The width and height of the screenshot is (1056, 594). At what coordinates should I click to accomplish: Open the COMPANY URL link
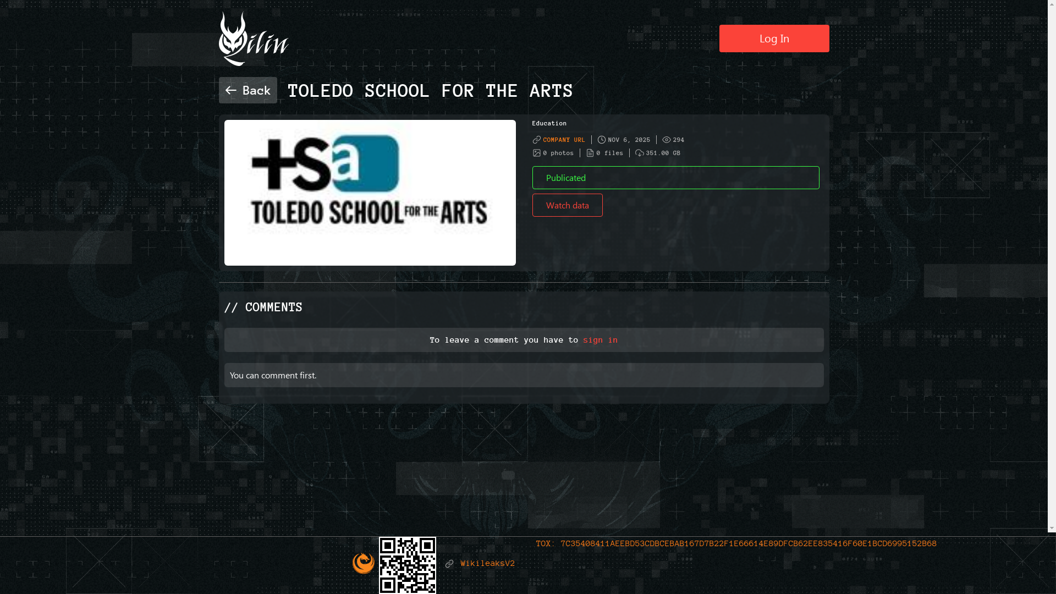coord(564,140)
